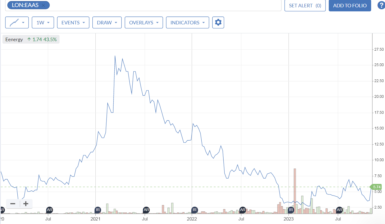This screenshot has width=385, height=224.
Task: Zoom in with the plus button
Action: [26, 204]
